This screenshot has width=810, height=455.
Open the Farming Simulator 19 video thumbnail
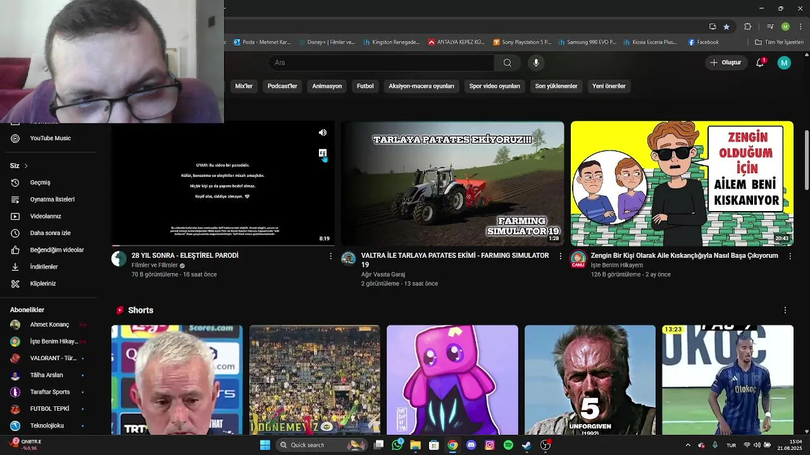[x=452, y=183]
